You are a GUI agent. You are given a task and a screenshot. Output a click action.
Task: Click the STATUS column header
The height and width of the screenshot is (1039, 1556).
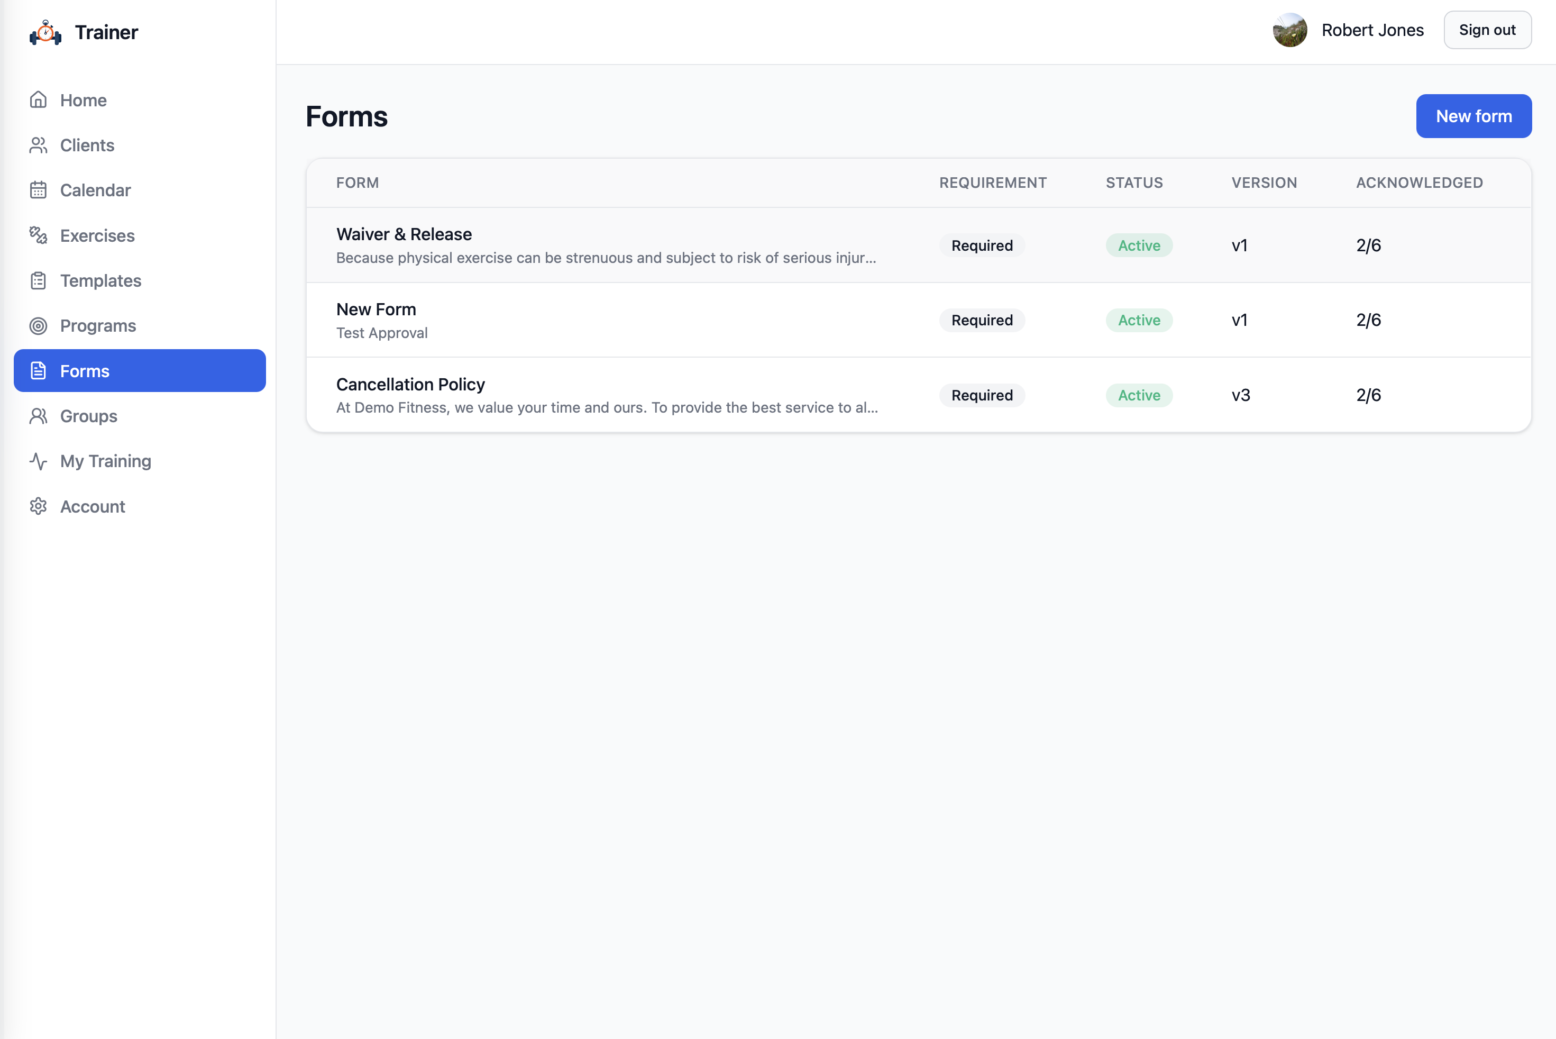pyautogui.click(x=1134, y=183)
